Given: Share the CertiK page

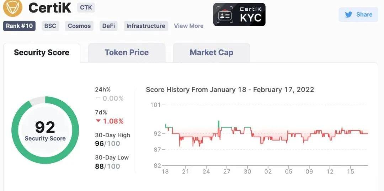Looking at the screenshot, I should (x=358, y=15).
